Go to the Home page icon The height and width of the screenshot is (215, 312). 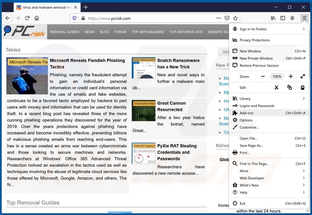[37, 18]
